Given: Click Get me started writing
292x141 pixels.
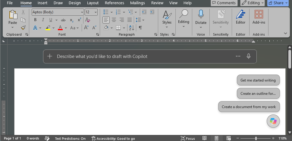Looking at the screenshot, I should (x=258, y=80).
